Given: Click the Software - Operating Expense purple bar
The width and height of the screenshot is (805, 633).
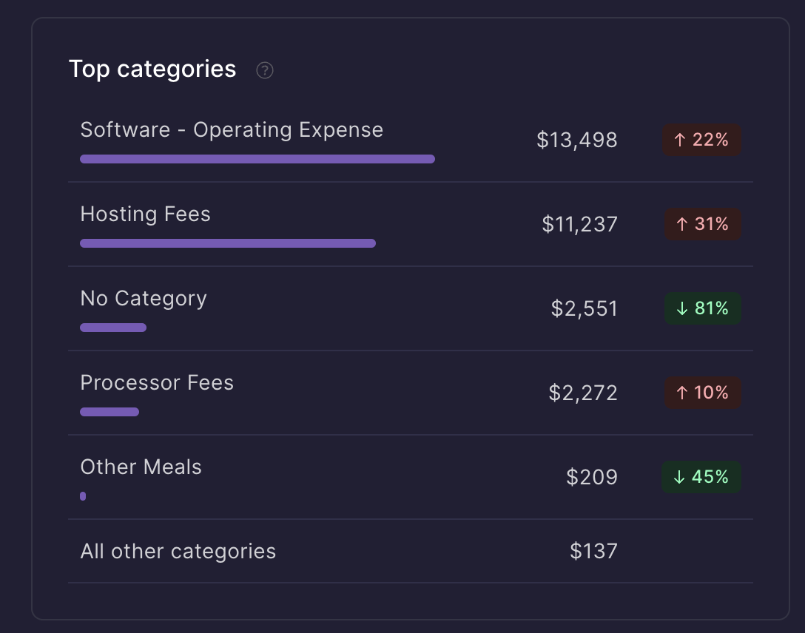Looking at the screenshot, I should click(257, 159).
